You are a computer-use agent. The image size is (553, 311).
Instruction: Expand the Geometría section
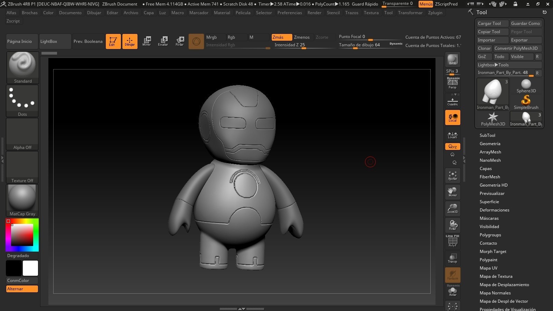tap(490, 144)
